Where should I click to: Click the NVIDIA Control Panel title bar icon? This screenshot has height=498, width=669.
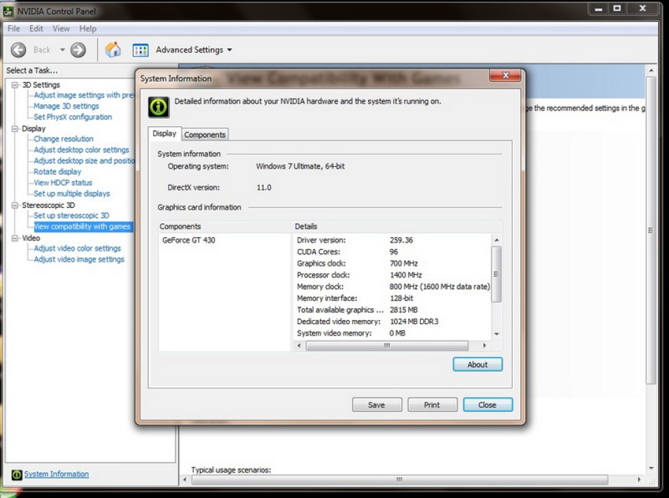pyautogui.click(x=8, y=11)
